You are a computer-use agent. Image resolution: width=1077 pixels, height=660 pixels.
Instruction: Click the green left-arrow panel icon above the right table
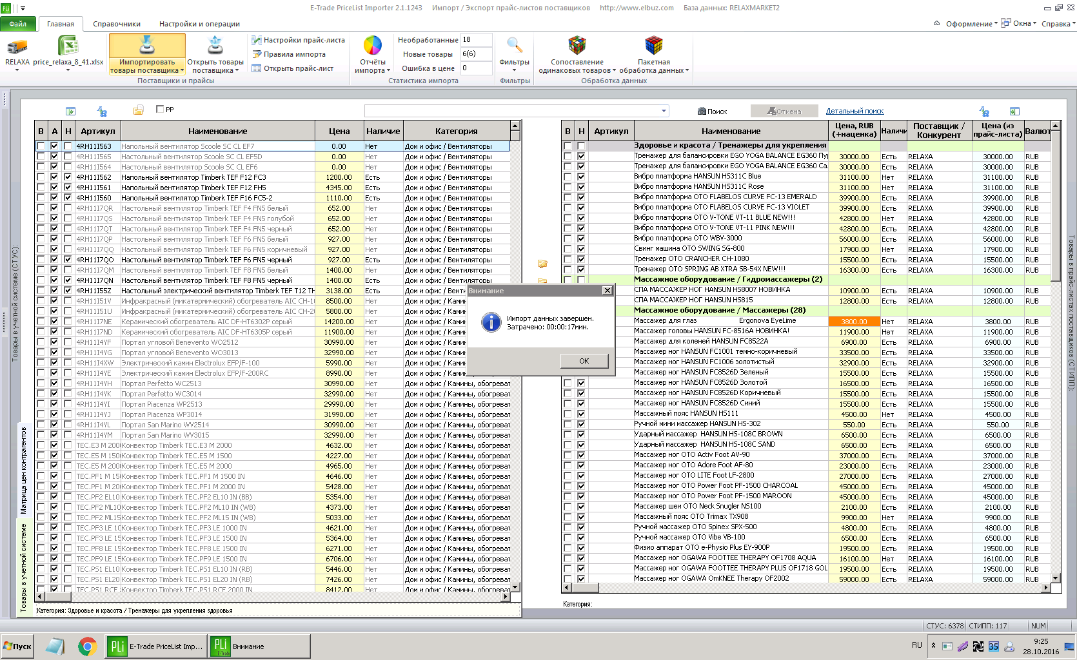tap(1014, 112)
